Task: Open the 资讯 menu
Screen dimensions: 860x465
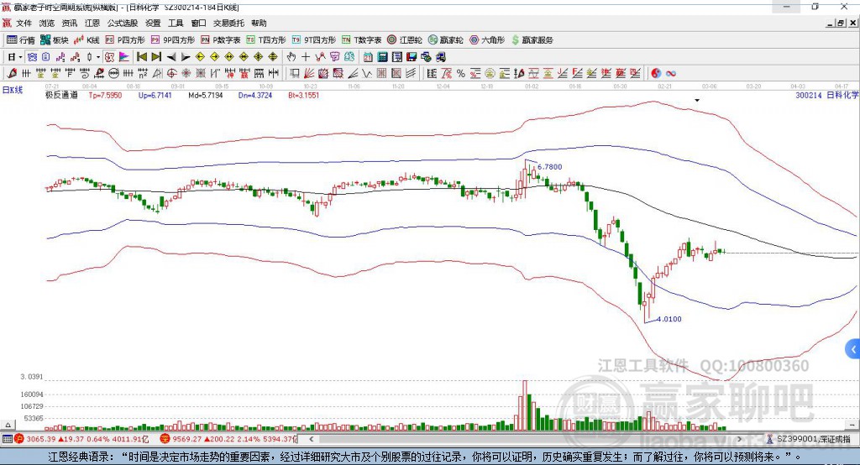Action: (x=69, y=23)
